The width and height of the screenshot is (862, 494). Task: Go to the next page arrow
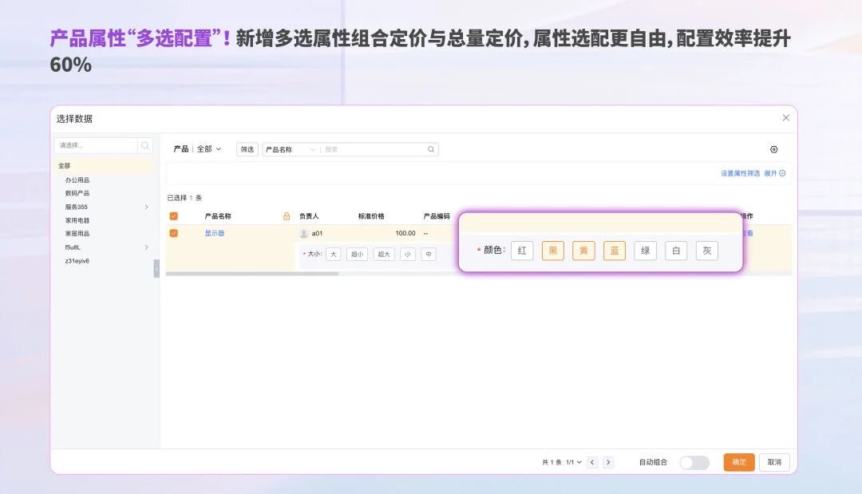click(x=609, y=462)
